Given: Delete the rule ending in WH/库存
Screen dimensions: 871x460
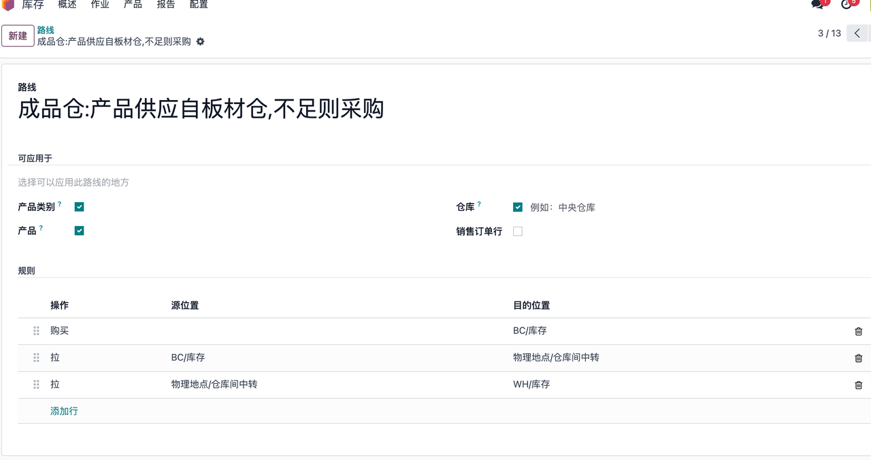Looking at the screenshot, I should (858, 385).
